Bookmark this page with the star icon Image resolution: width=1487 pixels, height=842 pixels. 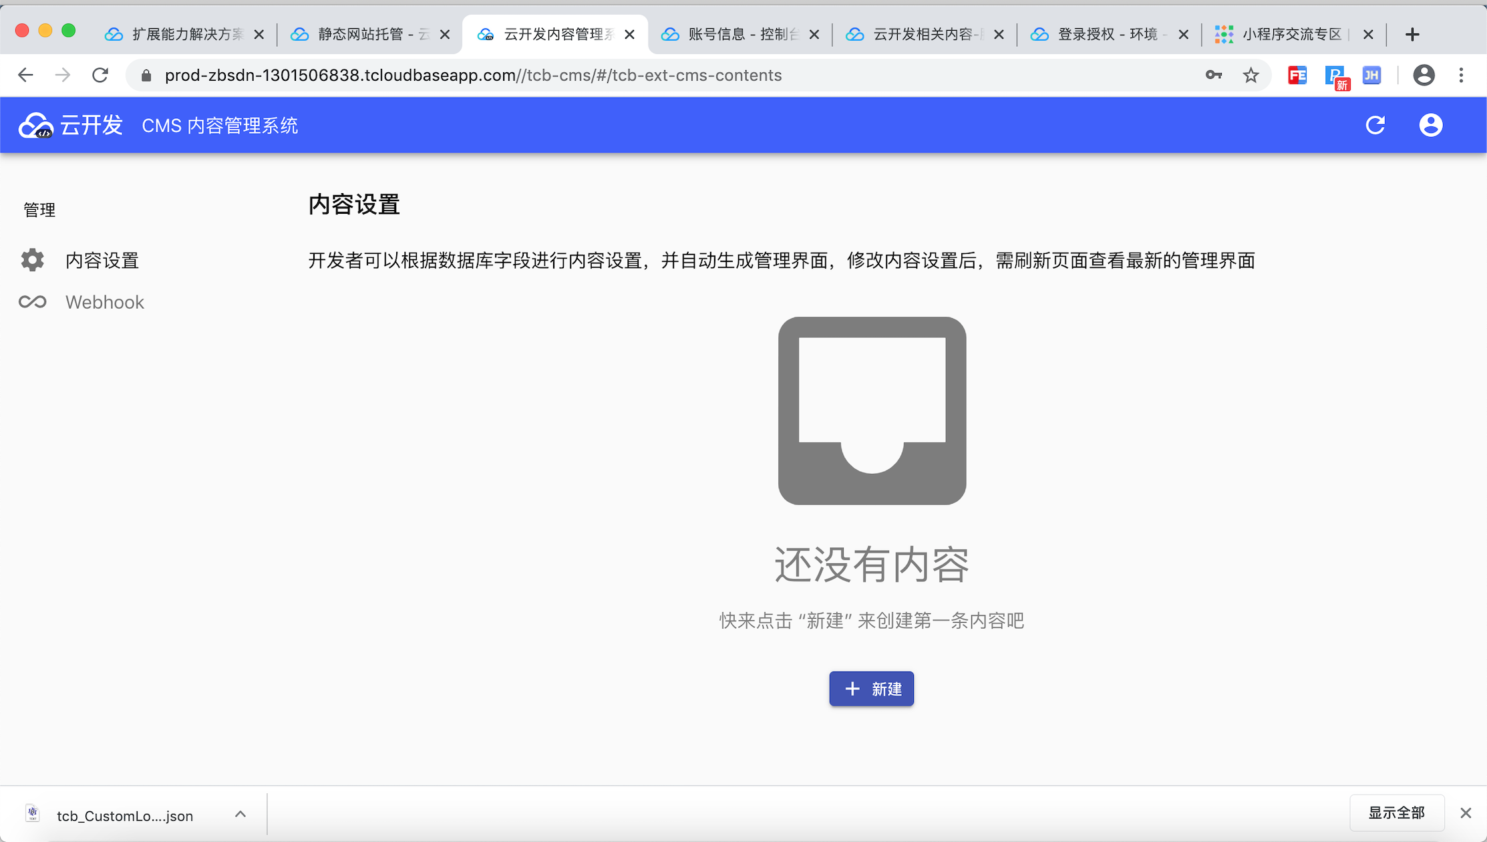click(1251, 75)
